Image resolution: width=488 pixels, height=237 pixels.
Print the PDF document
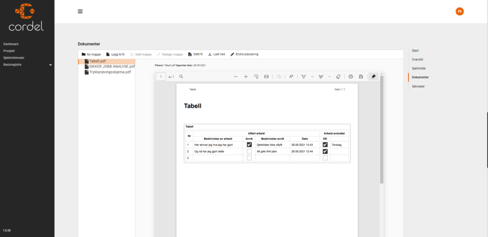pyautogui.click(x=351, y=76)
